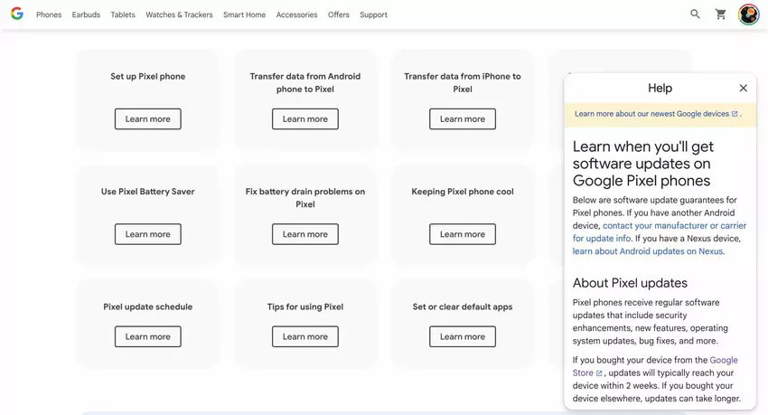Go to Smart Home section
The image size is (768, 415).
[244, 15]
